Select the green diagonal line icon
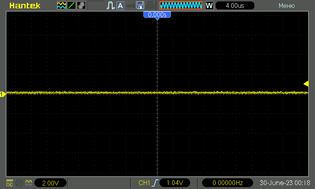 click(72, 6)
